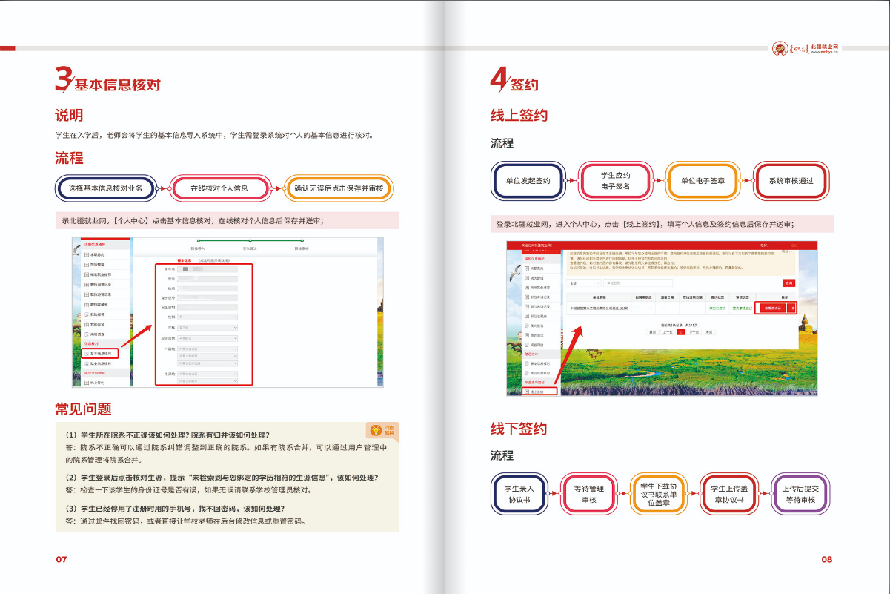Click the 上传后提交等待审核 purple flow step
Screen dimensions: 890x594
coord(800,495)
